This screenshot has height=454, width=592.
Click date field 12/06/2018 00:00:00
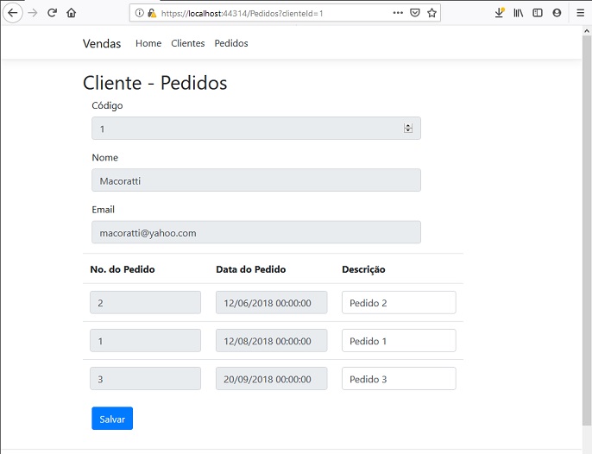(272, 303)
